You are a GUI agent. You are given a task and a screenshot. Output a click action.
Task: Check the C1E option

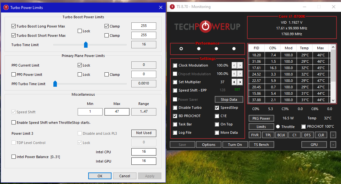(x=217, y=116)
